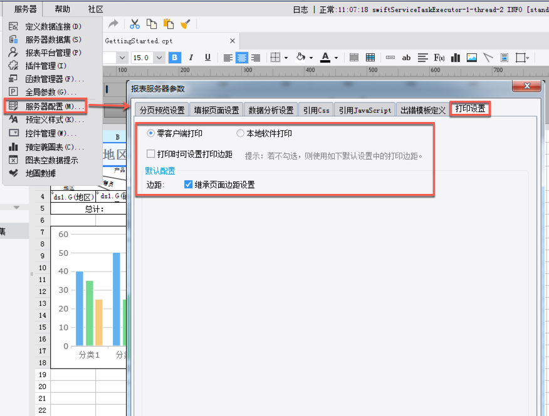Click the copy icon in the toolbar
The image size is (549, 416).
click(152, 24)
